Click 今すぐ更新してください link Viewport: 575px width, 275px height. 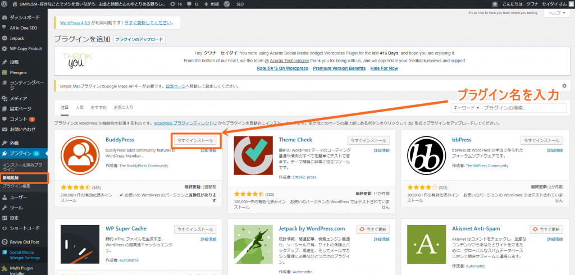pyautogui.click(x=148, y=22)
